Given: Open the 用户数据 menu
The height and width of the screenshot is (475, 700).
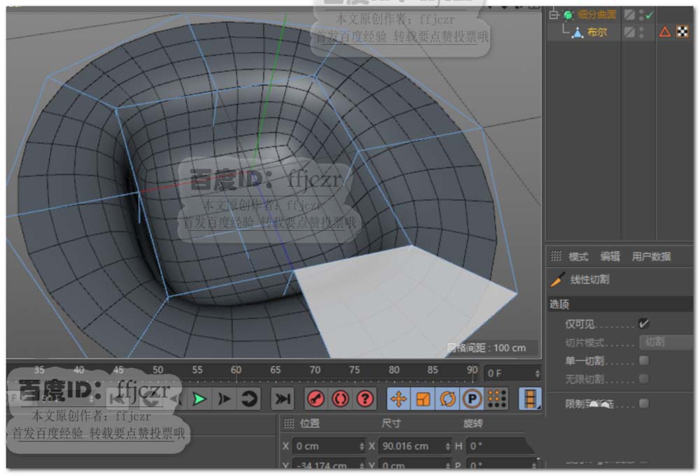Looking at the screenshot, I should (x=651, y=257).
